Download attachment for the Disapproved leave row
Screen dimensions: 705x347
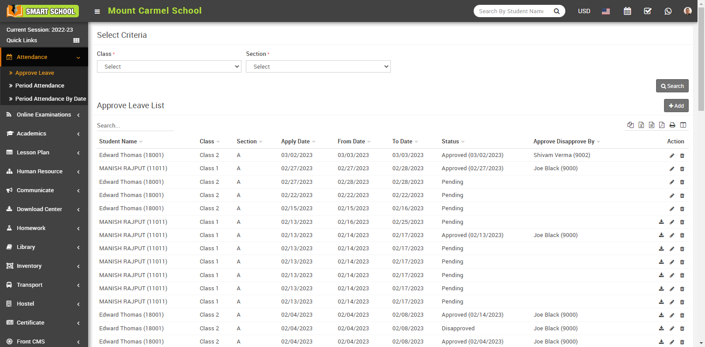(661, 328)
